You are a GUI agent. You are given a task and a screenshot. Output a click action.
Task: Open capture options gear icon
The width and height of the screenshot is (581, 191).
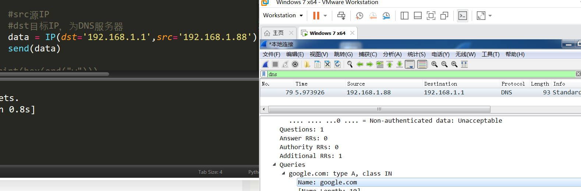pyautogui.click(x=295, y=64)
